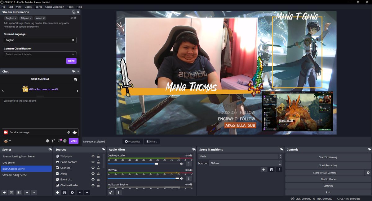Viewport: 372px width, 201px height.
Task: Click the Start Streaming button
Action: click(328, 157)
